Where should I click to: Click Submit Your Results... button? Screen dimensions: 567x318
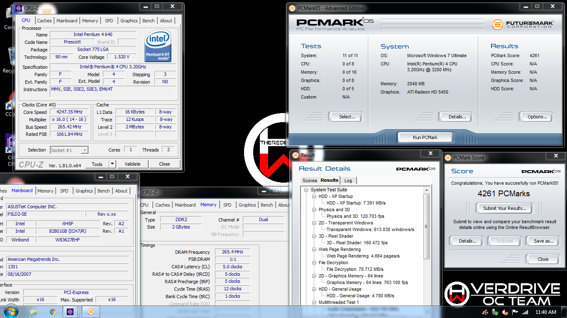505,208
